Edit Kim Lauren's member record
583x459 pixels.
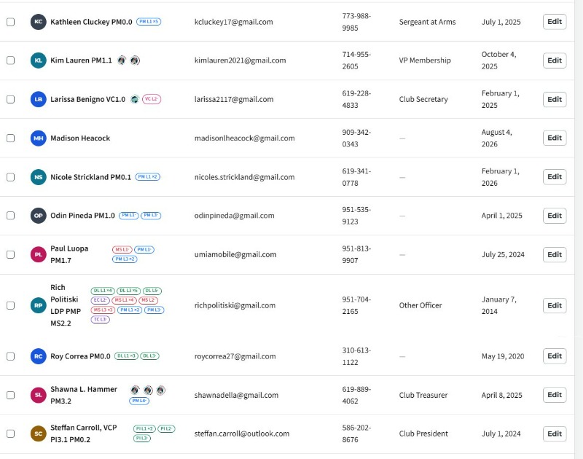point(555,60)
